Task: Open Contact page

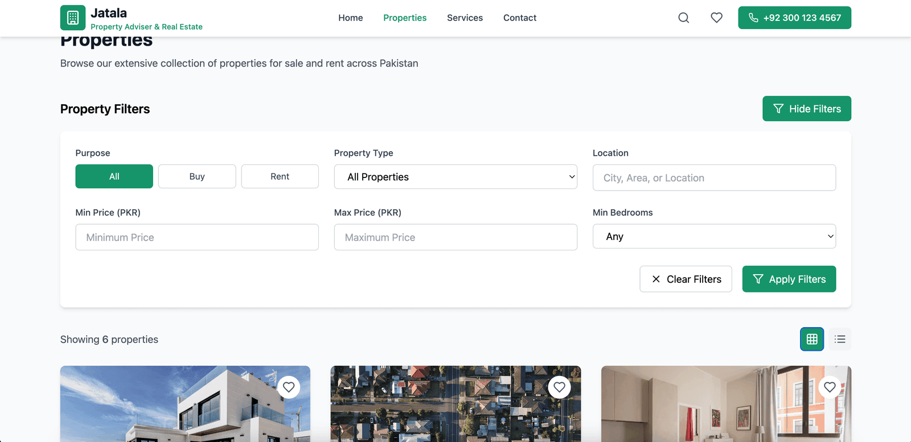Action: tap(520, 18)
